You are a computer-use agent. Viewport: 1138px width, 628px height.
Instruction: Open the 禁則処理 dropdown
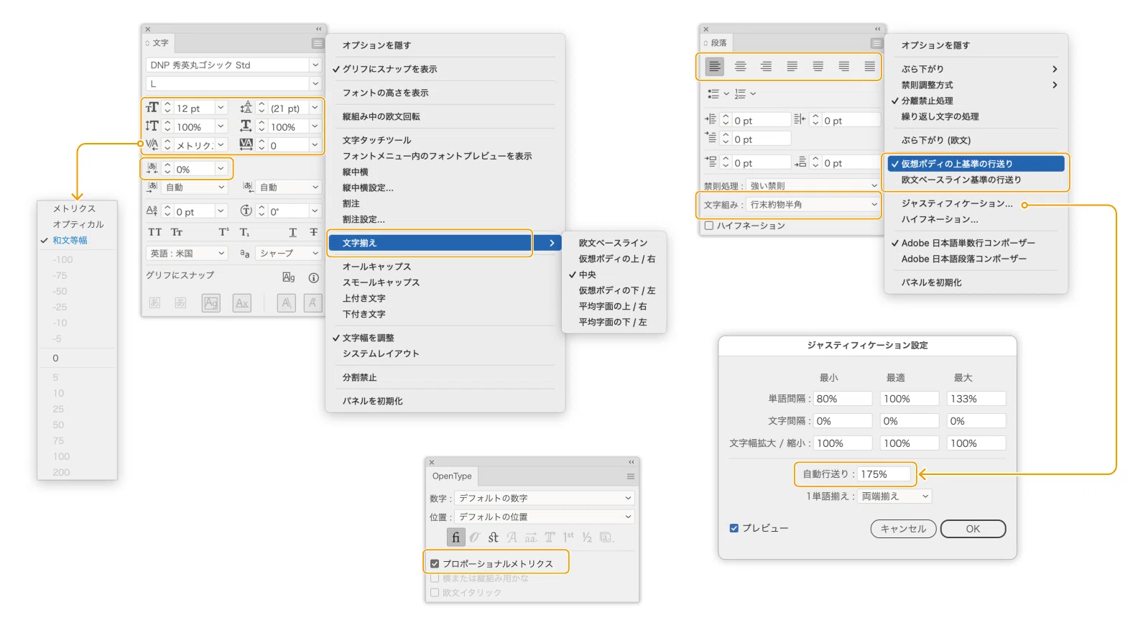pos(813,185)
